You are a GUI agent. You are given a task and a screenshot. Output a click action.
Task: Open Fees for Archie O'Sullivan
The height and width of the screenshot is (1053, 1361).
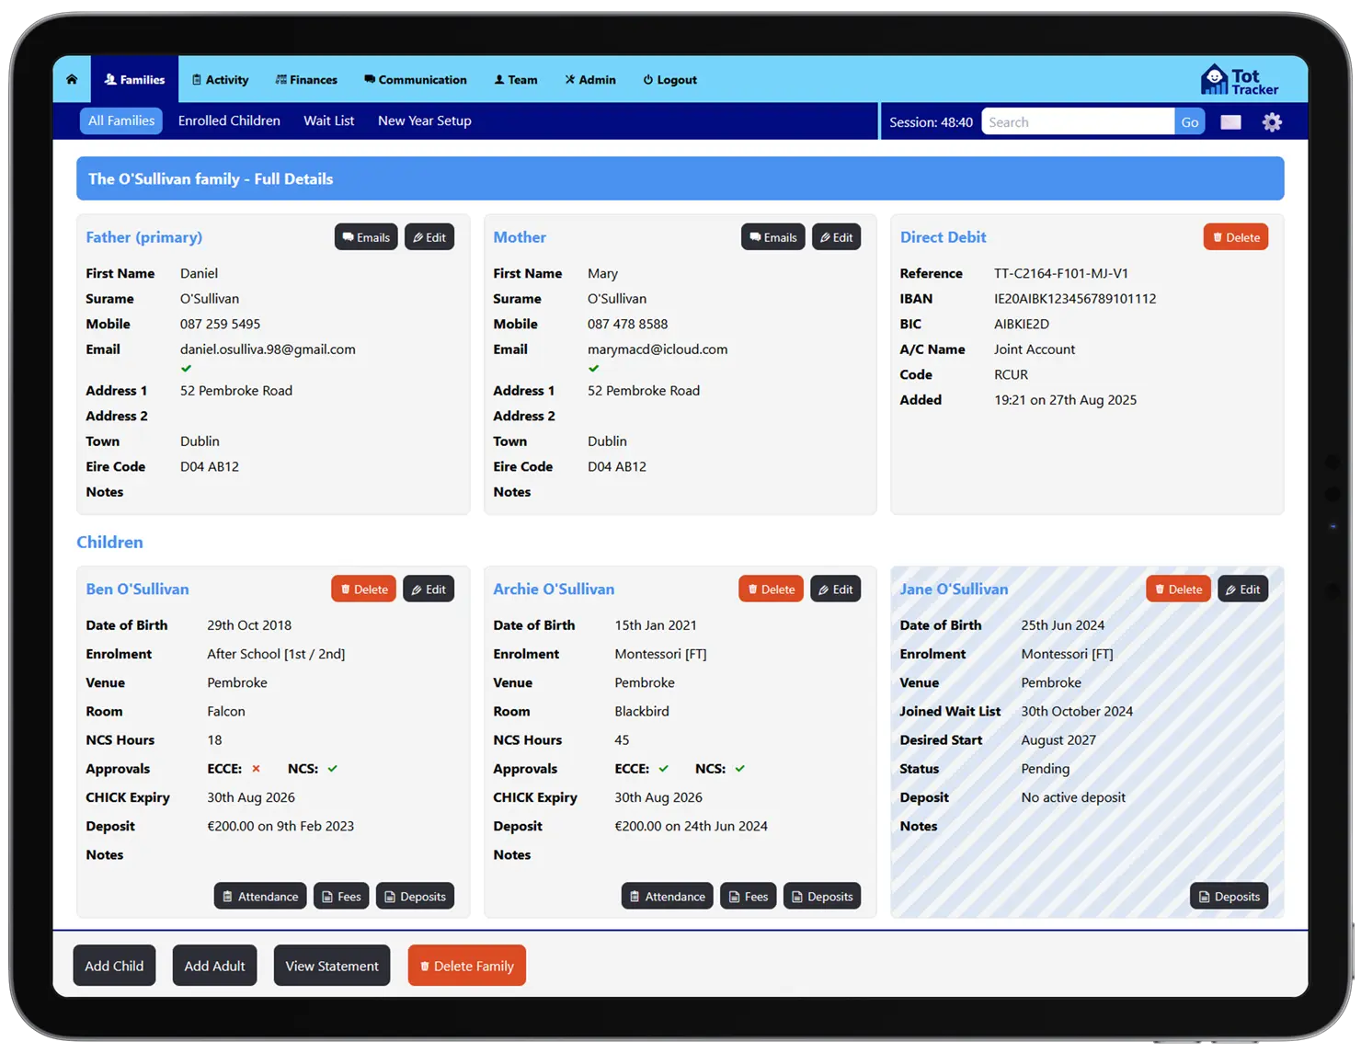(748, 896)
